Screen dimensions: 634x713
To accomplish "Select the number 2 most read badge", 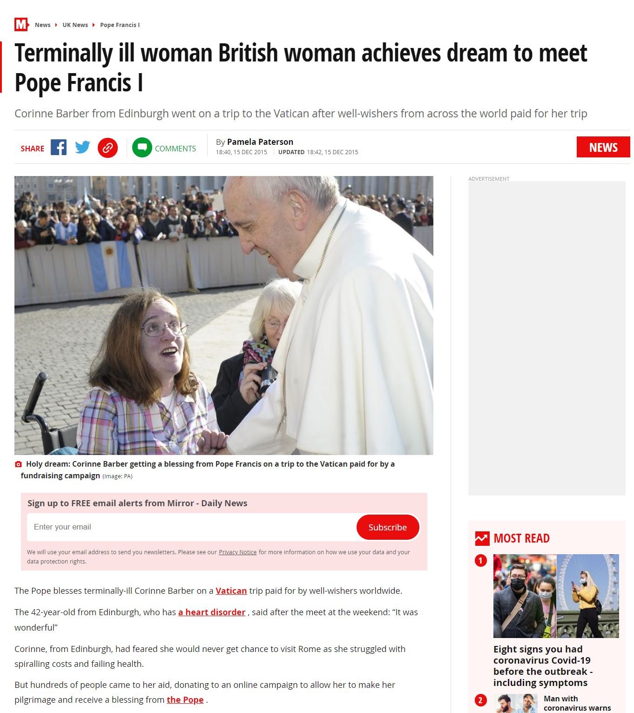I will pos(481,700).
